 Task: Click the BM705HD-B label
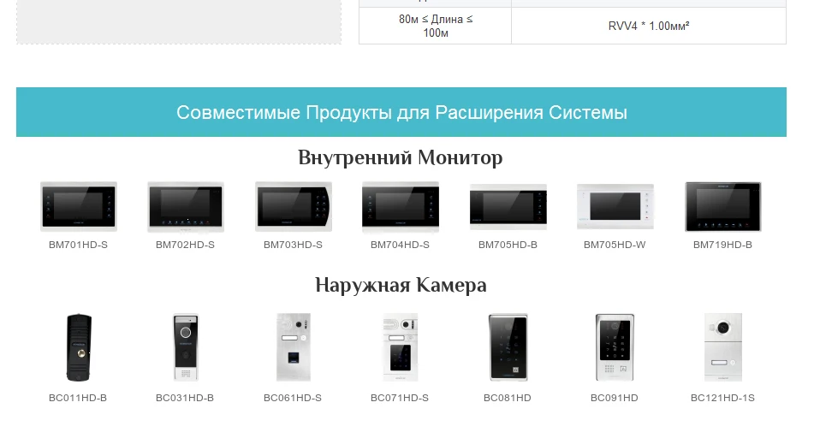(508, 245)
